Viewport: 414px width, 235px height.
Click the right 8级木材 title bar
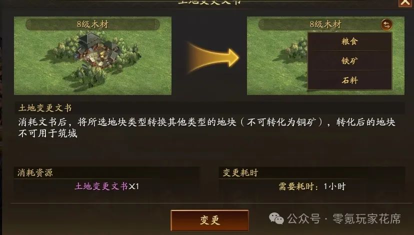pyautogui.click(x=325, y=24)
